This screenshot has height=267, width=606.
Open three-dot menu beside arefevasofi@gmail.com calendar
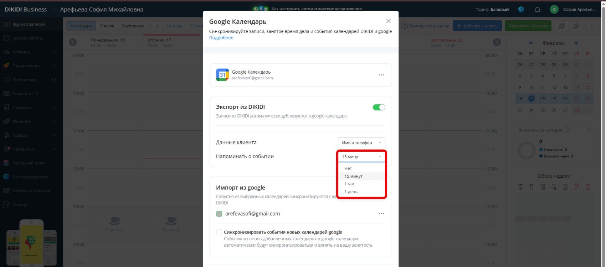381,214
